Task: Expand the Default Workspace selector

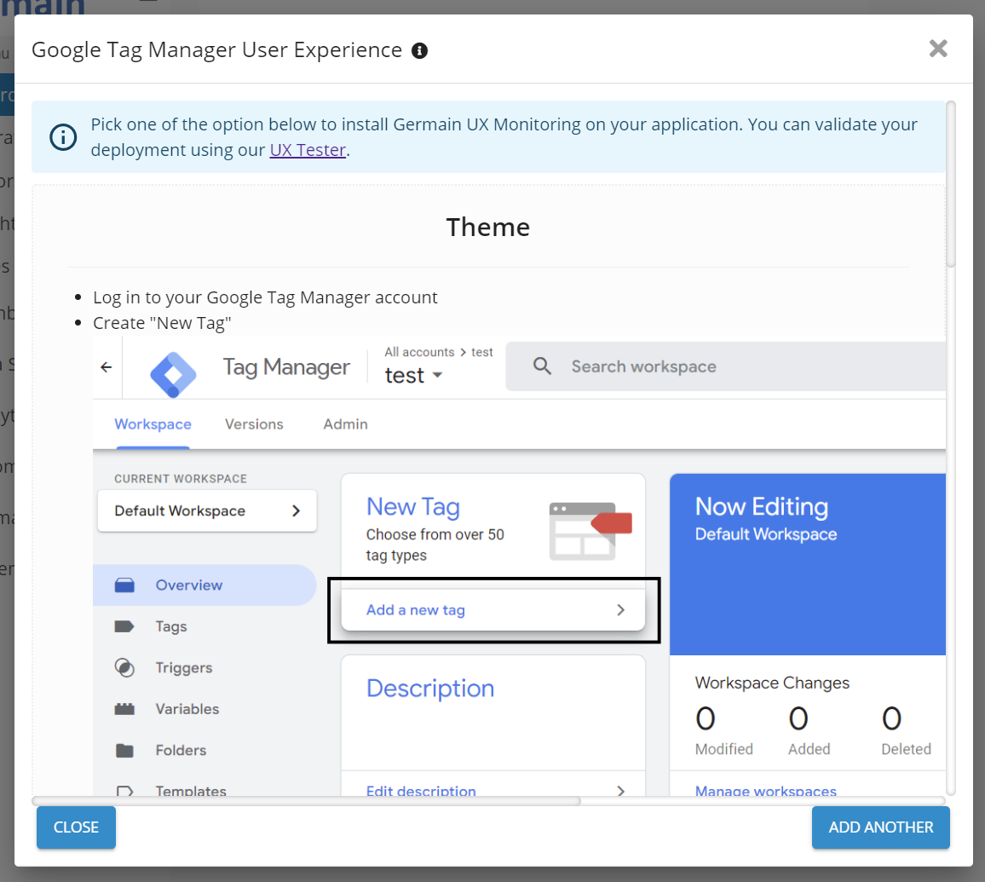Action: [x=207, y=511]
